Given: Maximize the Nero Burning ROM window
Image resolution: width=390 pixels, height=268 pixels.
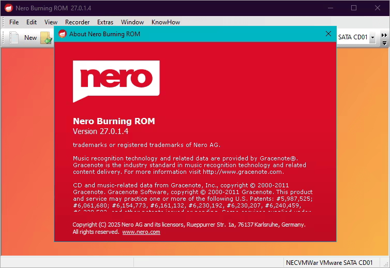Looking at the screenshot, I should pos(354,8).
